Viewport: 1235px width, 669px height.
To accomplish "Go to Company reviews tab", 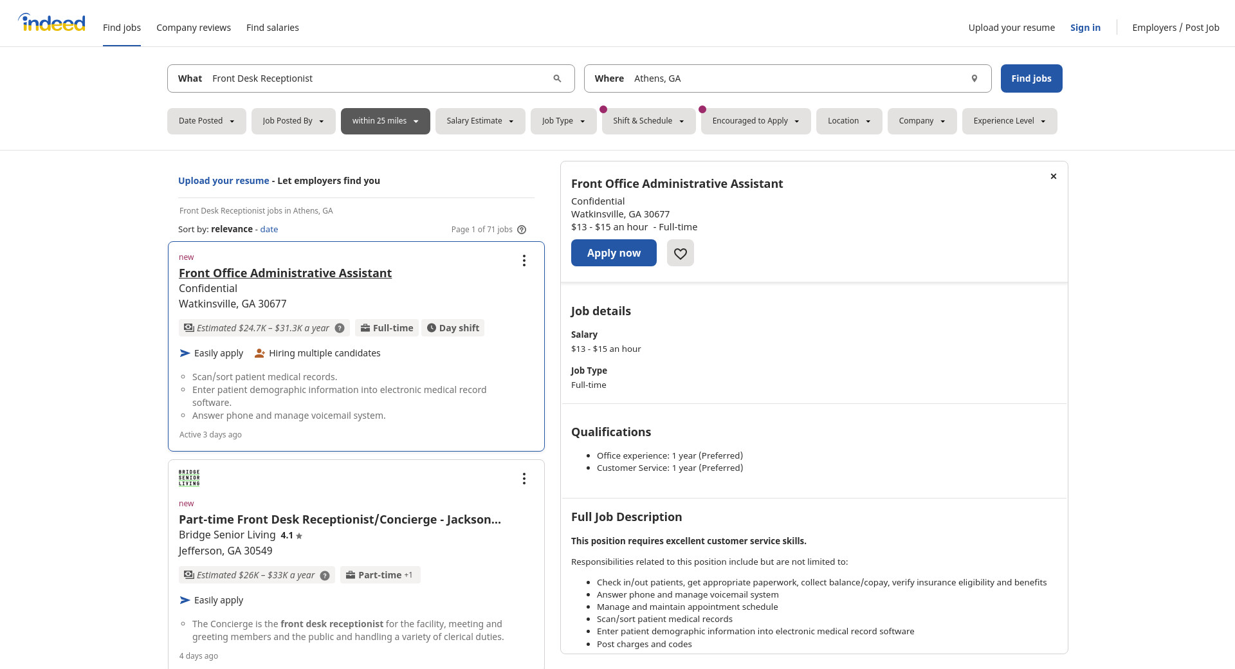I will point(194,28).
